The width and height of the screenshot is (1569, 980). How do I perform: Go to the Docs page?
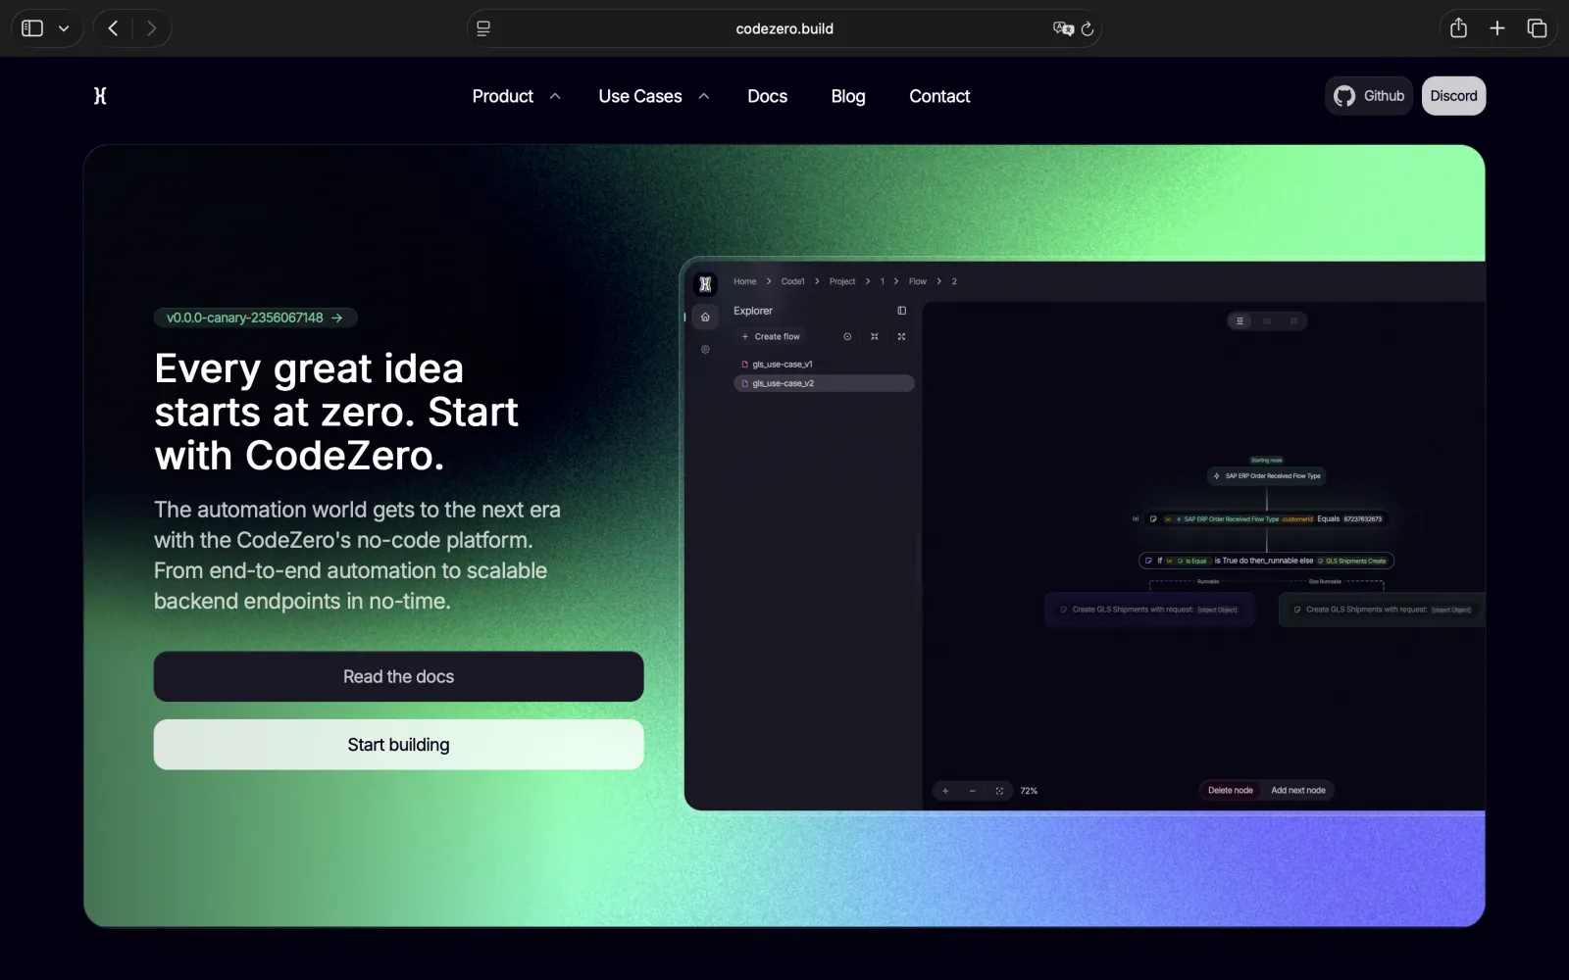(767, 96)
